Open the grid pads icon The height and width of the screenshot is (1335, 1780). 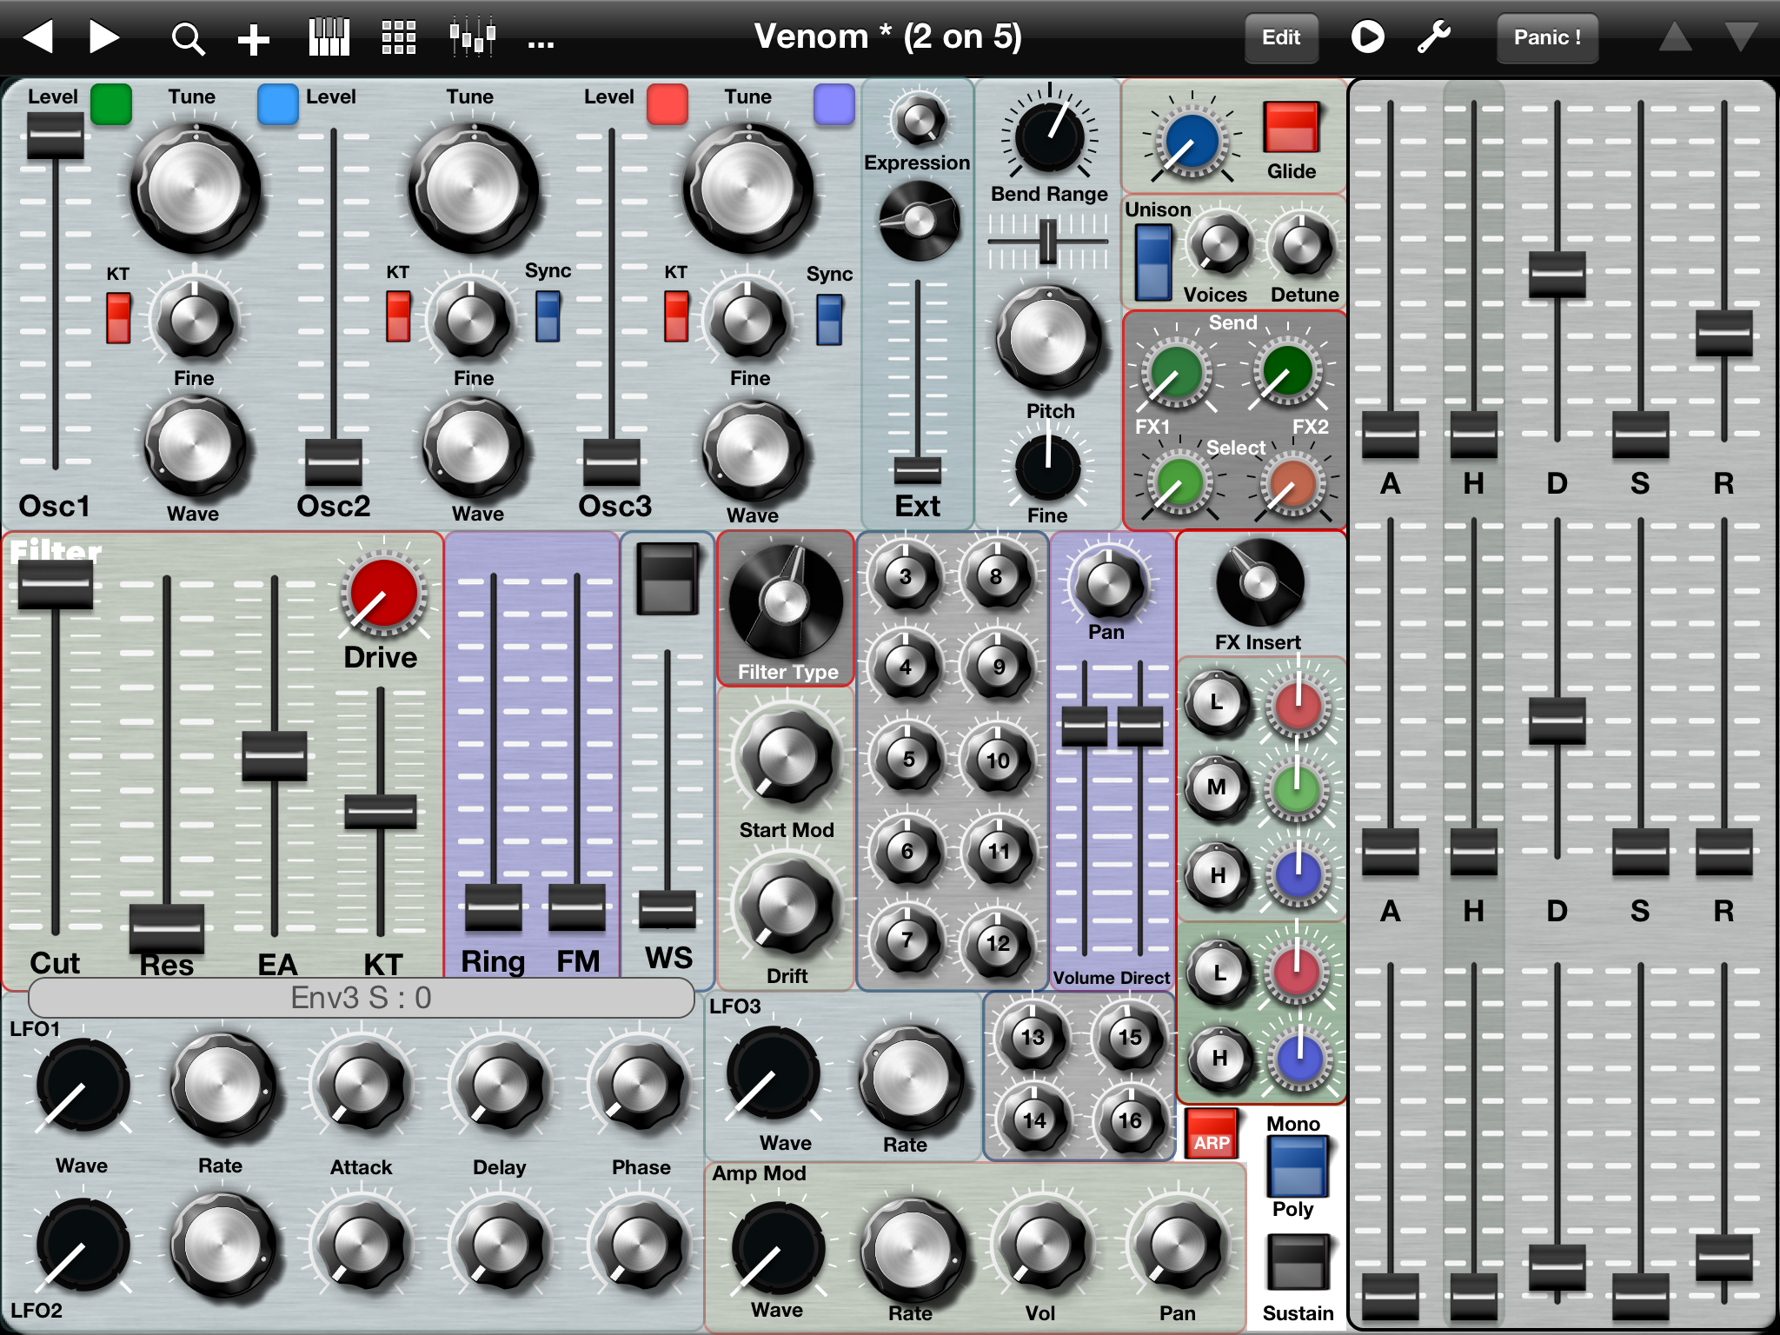[x=399, y=38]
